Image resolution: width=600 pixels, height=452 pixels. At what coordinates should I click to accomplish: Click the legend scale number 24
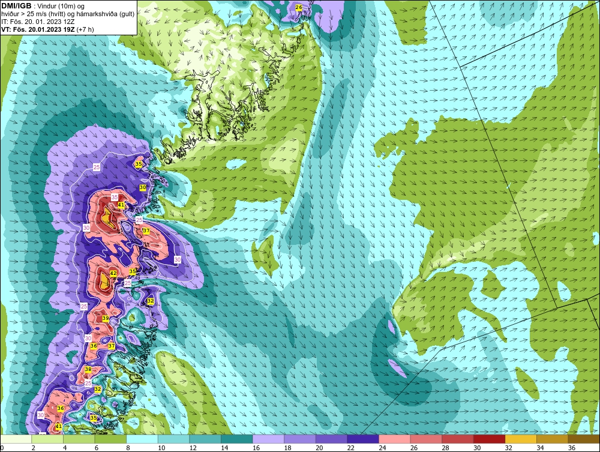[382, 448]
